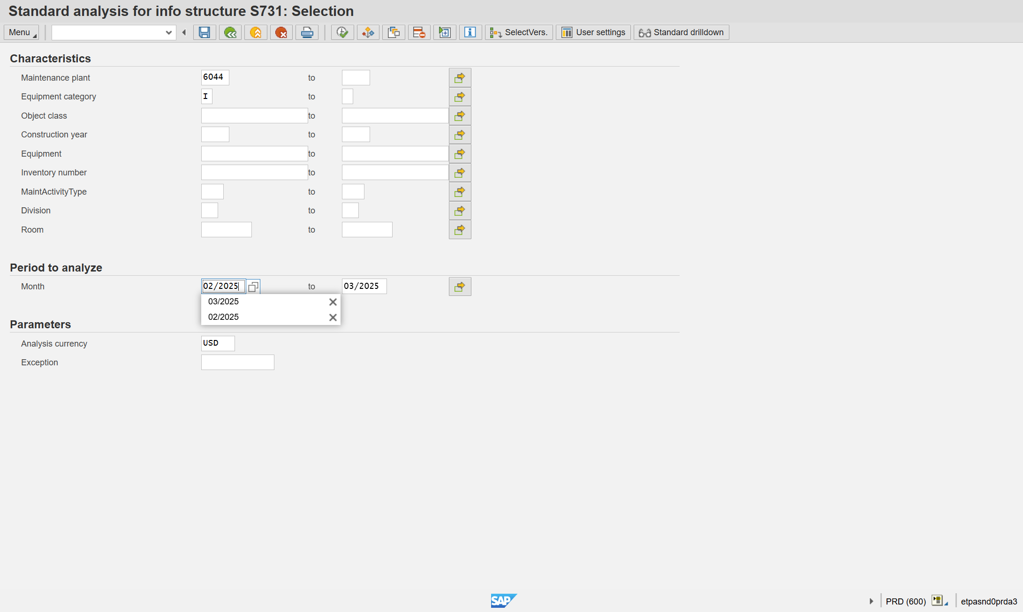Click Standard drilldown button
1023x612 pixels.
(681, 32)
